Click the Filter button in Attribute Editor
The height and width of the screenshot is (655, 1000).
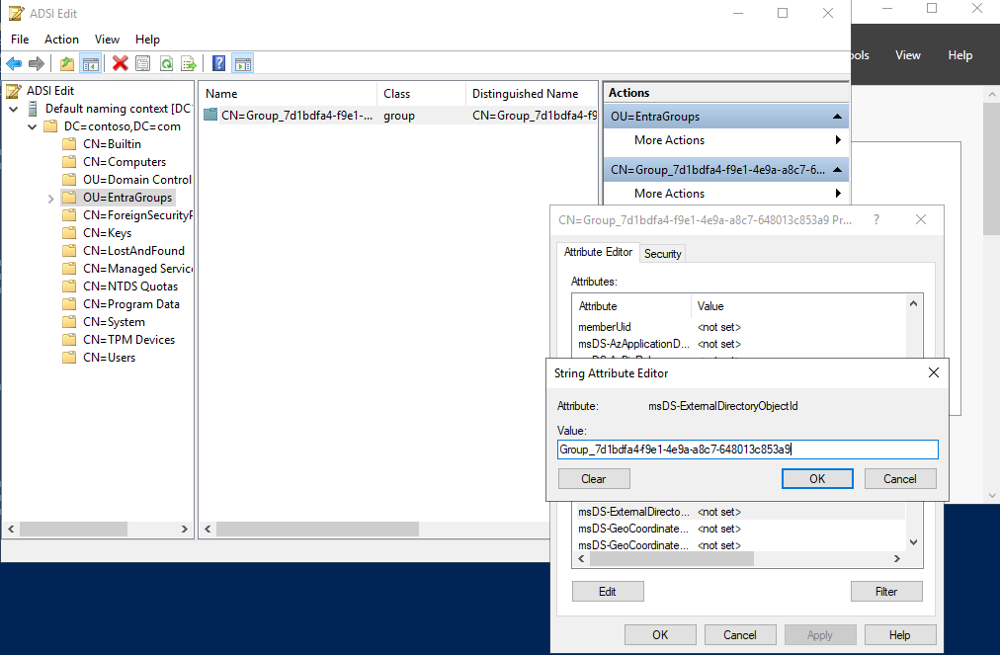885,592
